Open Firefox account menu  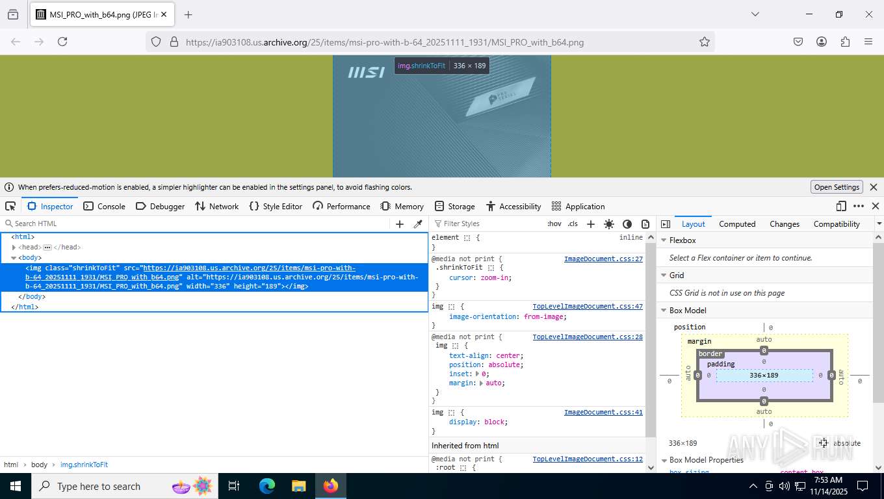[x=822, y=42]
